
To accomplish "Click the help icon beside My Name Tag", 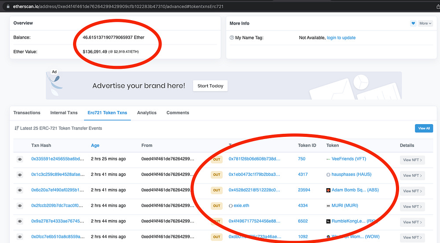I will pos(232,37).
